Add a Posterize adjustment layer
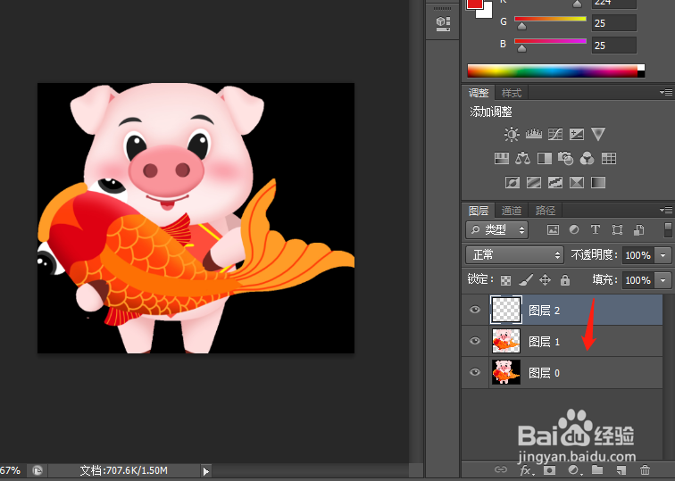 534,182
